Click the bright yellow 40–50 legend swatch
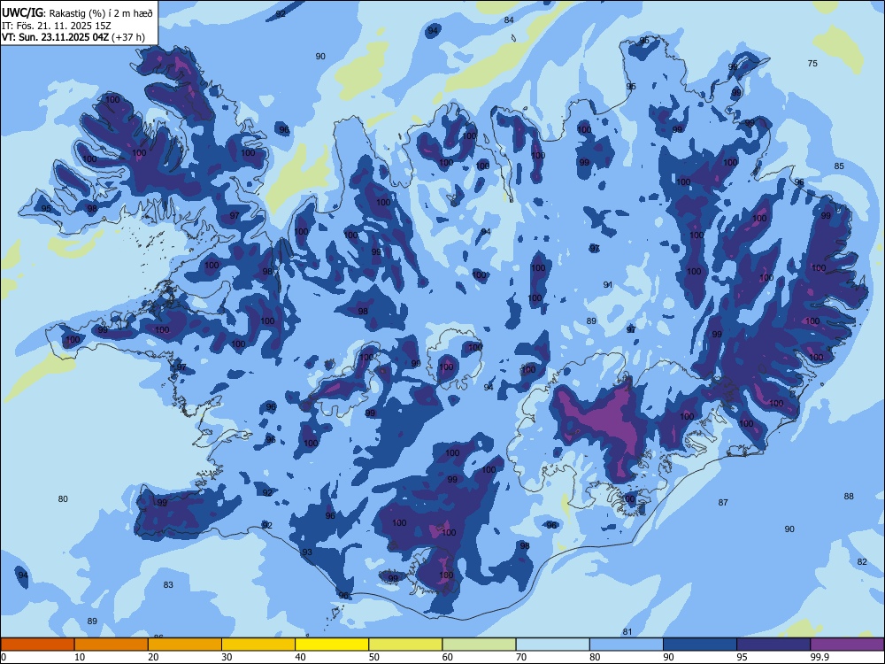Image resolution: width=885 pixels, height=664 pixels. pyautogui.click(x=332, y=645)
